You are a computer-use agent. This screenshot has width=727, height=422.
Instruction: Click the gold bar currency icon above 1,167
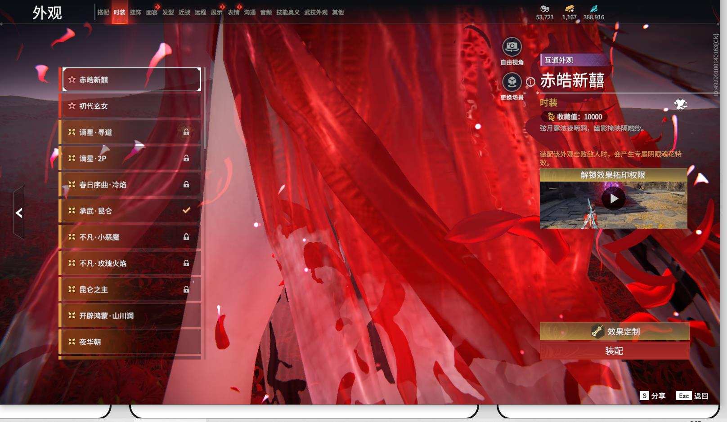point(569,9)
